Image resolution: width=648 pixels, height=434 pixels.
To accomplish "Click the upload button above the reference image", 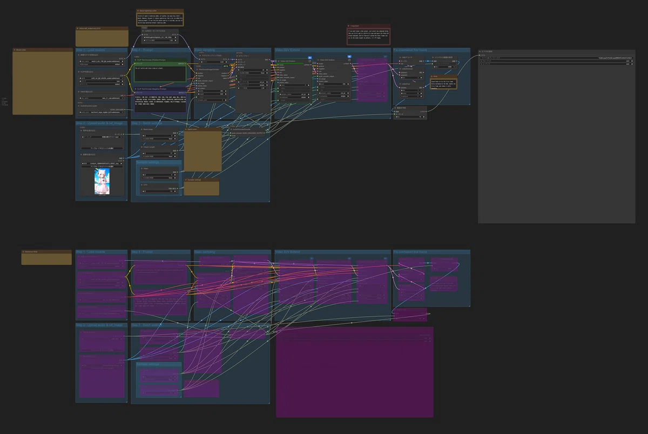I will (x=102, y=166).
